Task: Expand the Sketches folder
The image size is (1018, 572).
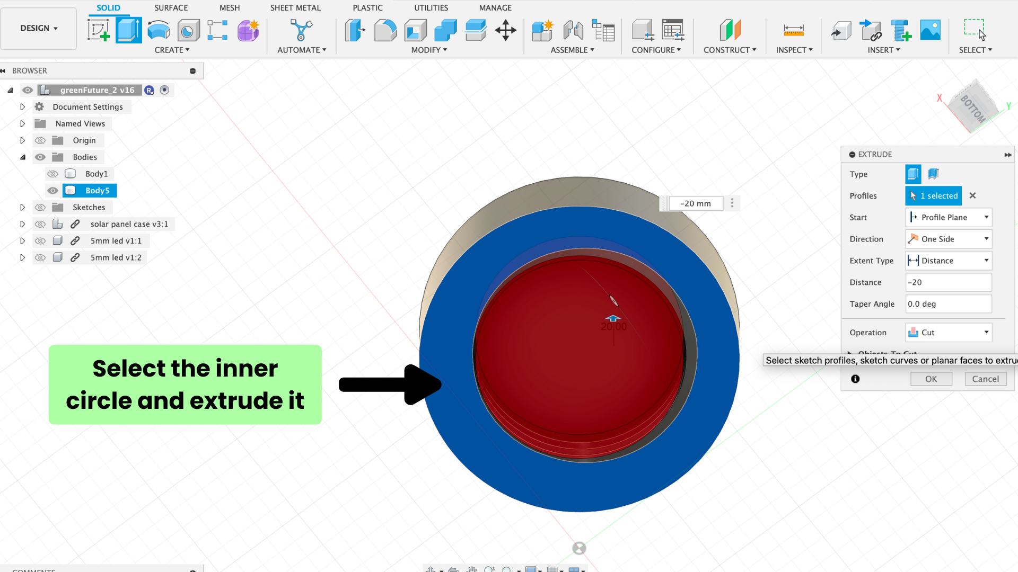Action: click(22, 208)
